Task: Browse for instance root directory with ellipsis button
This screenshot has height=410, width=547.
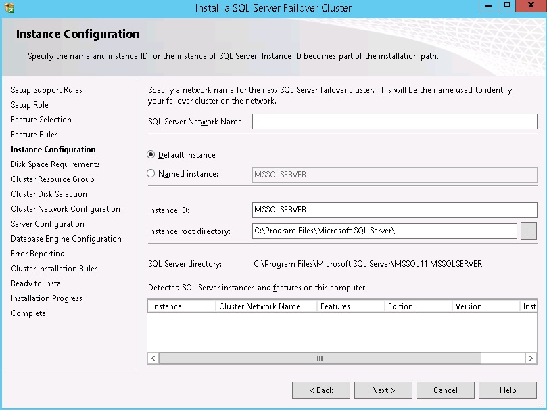Action: click(x=529, y=231)
